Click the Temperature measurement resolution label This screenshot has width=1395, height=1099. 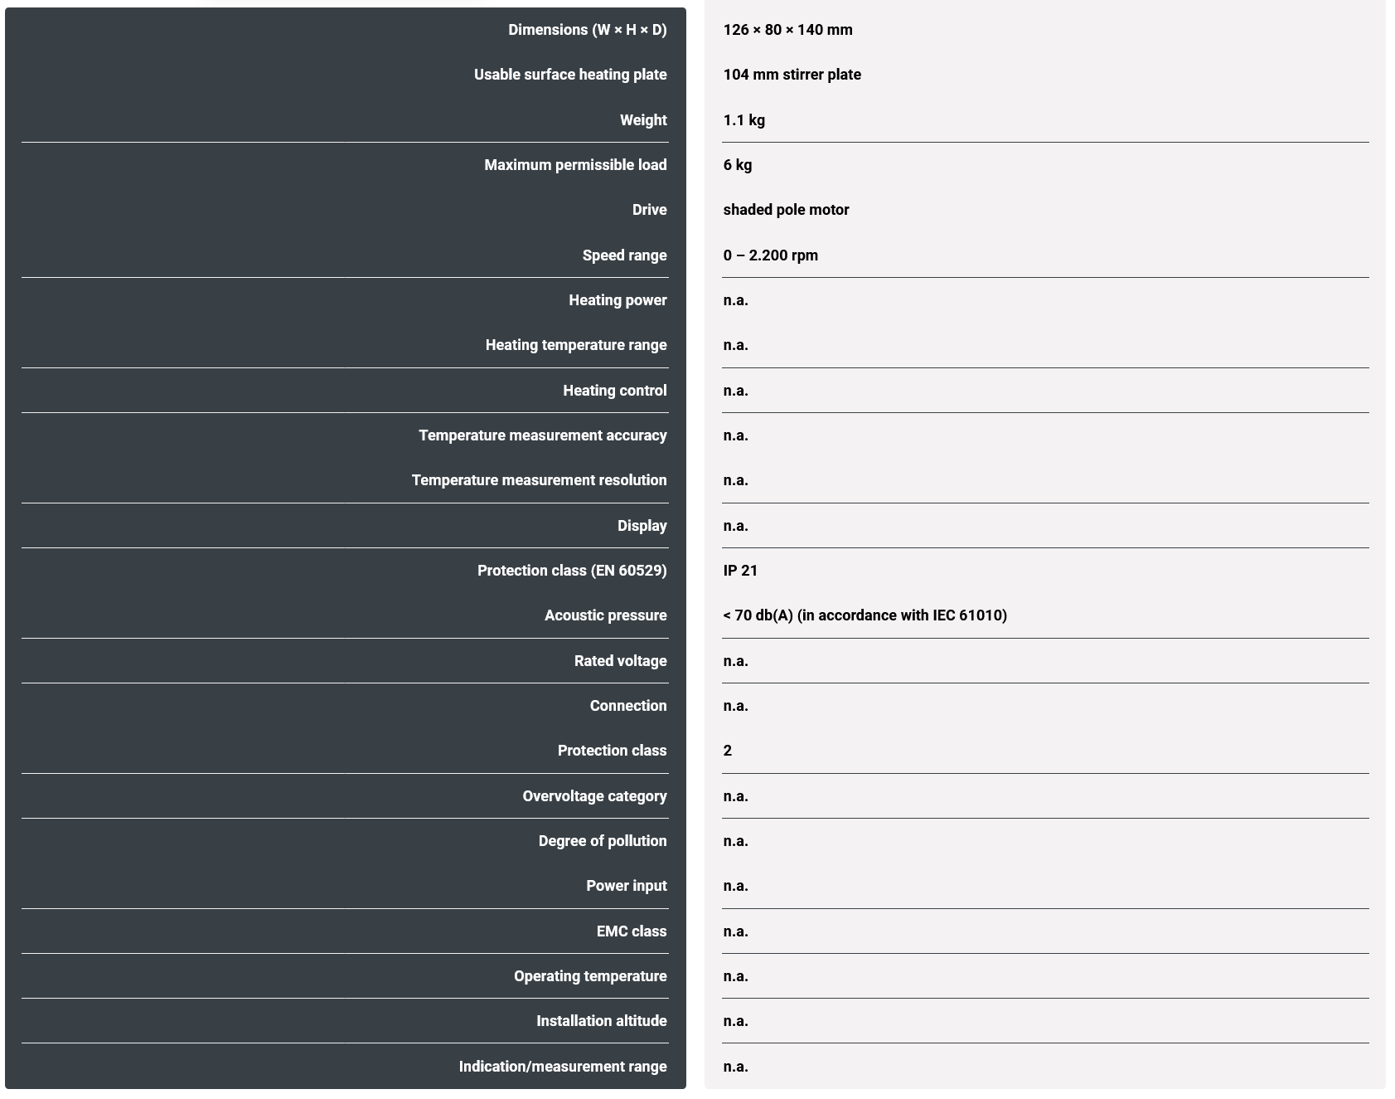click(x=539, y=480)
